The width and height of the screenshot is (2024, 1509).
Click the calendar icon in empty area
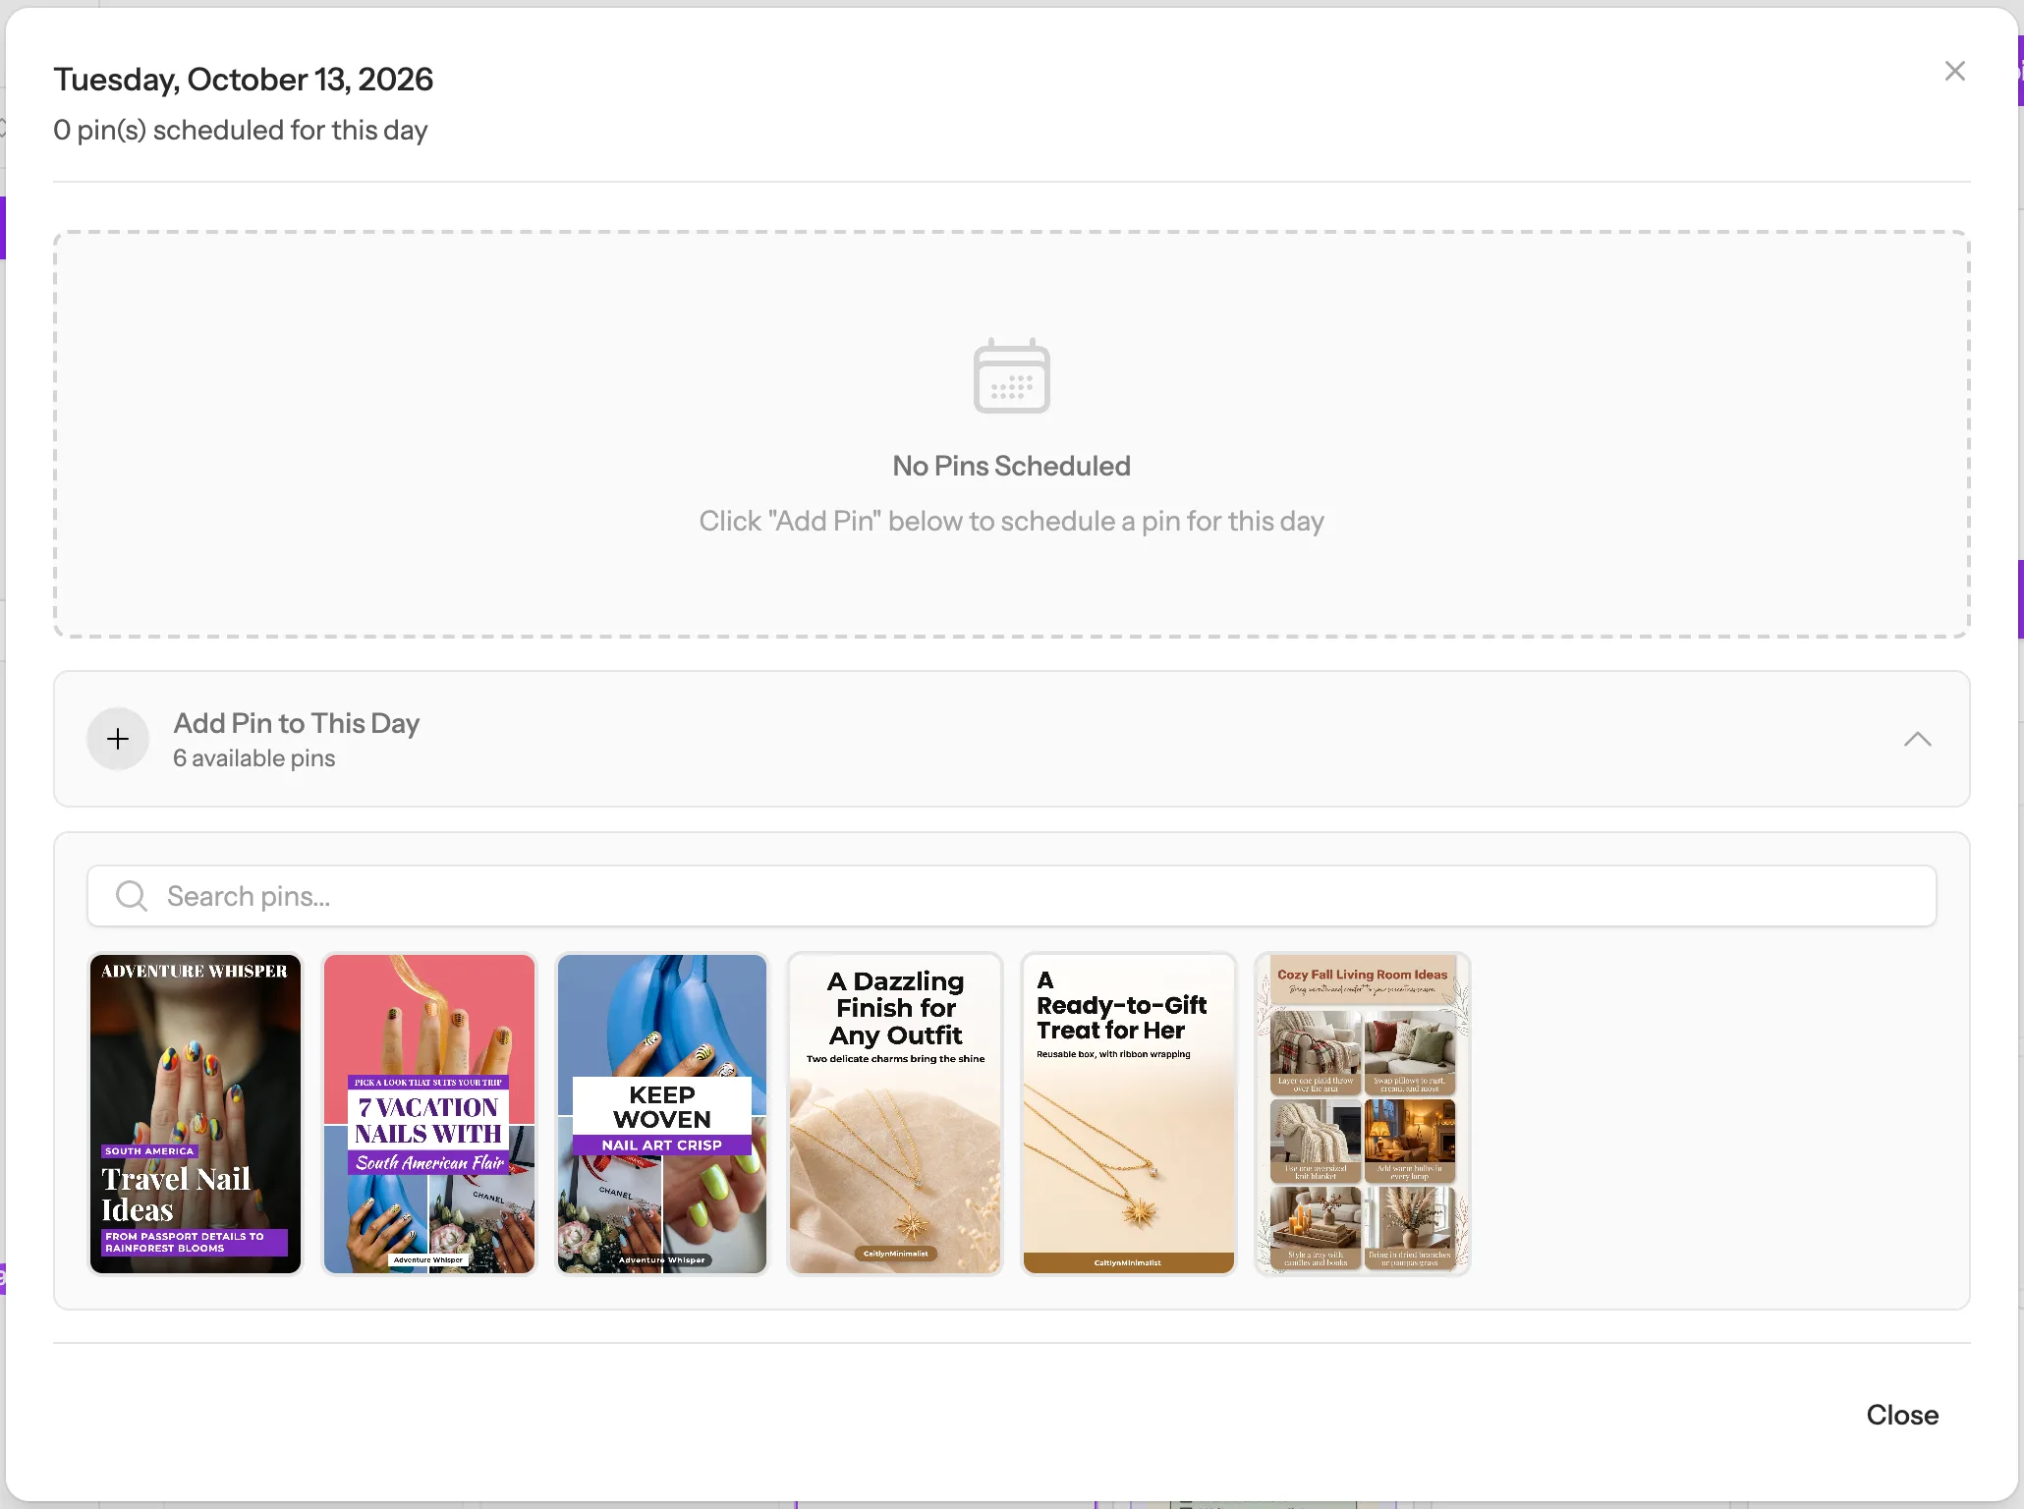tap(1011, 376)
